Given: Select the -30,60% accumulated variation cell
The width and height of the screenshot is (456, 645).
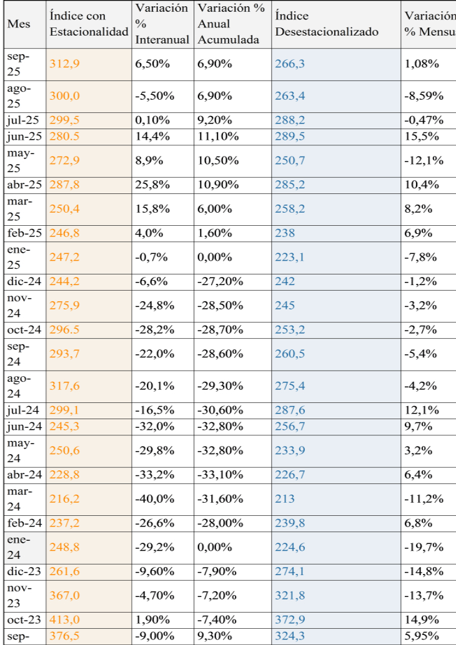Looking at the screenshot, I should pyautogui.click(x=220, y=410).
